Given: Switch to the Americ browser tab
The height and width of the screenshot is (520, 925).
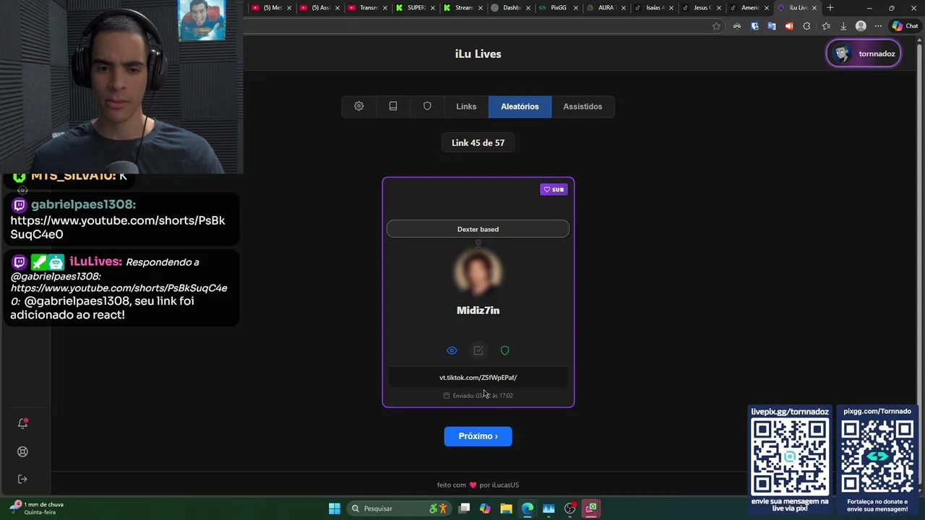Looking at the screenshot, I should pyautogui.click(x=749, y=8).
